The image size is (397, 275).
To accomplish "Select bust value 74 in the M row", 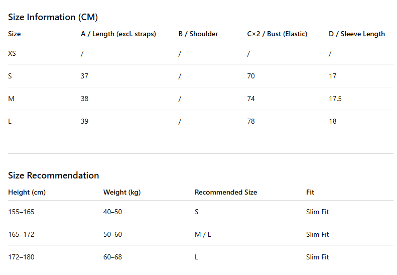I will pyautogui.click(x=251, y=99).
